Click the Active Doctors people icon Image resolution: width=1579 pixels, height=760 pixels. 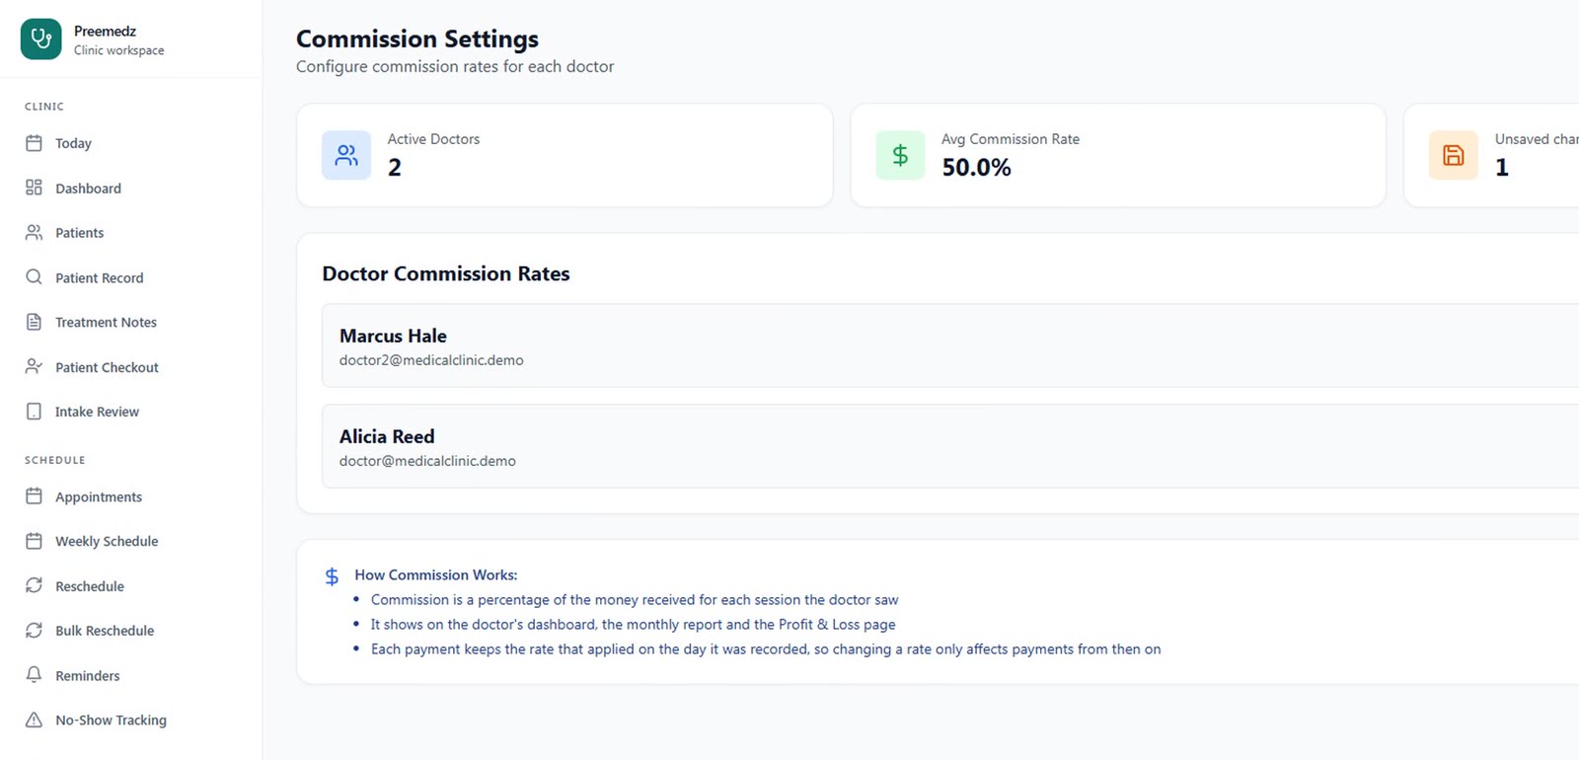346,155
